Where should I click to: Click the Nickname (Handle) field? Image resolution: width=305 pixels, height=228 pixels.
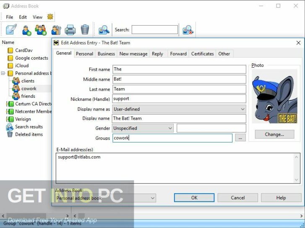[179, 99]
